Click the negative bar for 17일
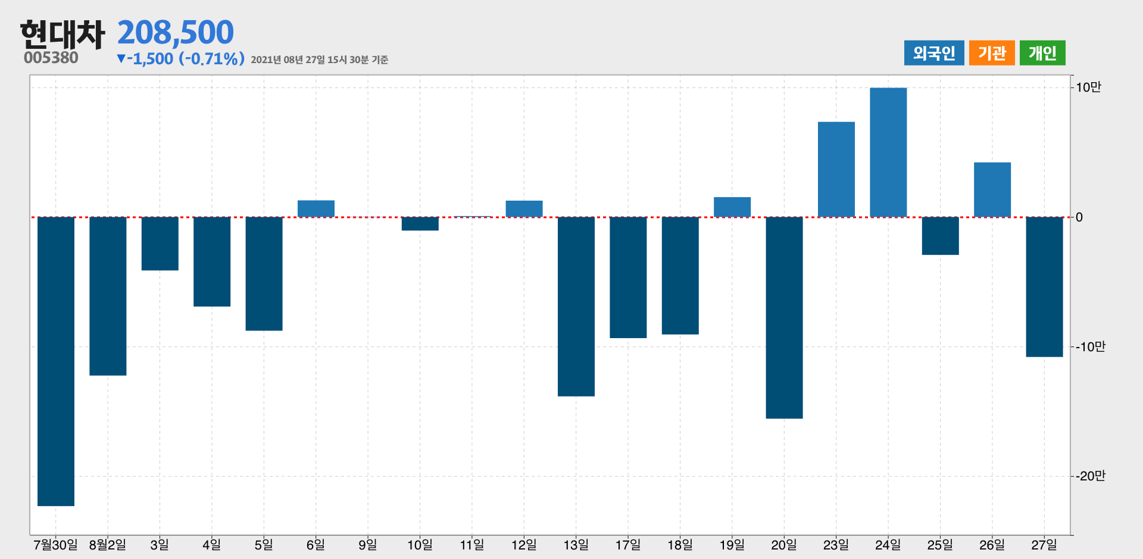 click(628, 277)
